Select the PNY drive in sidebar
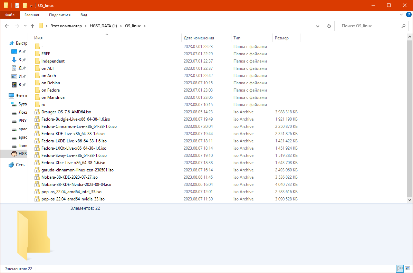The height and width of the screenshot is (273, 413). 19,121
